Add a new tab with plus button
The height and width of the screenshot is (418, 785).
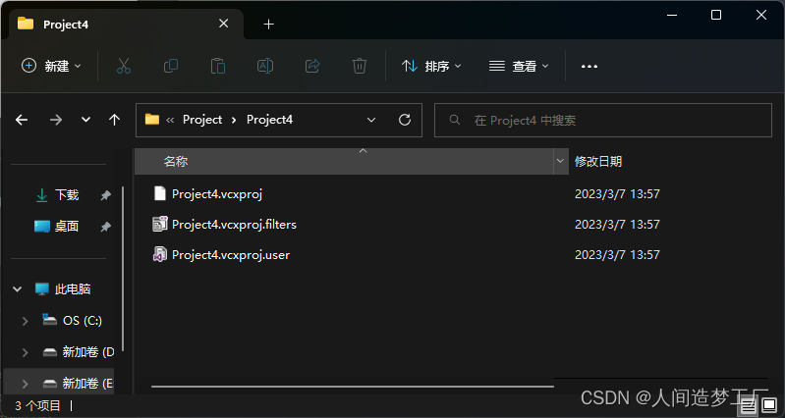point(269,24)
